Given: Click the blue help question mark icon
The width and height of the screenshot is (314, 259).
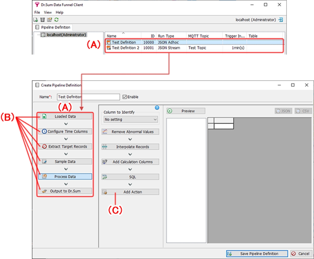Looking at the screenshot, I should pyautogui.click(x=157, y=108).
